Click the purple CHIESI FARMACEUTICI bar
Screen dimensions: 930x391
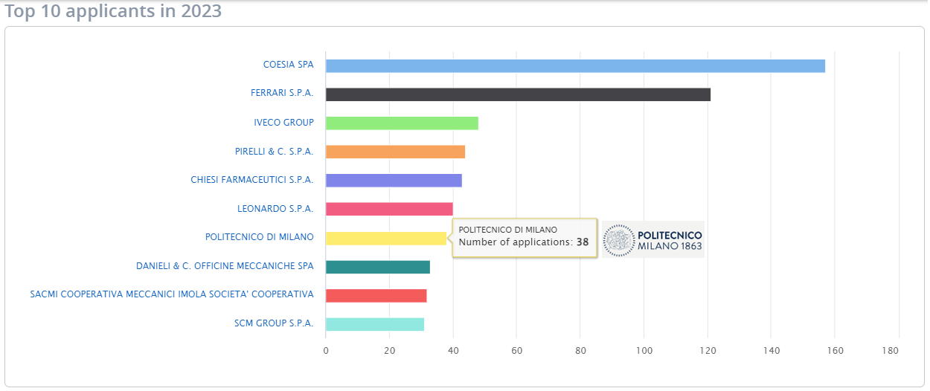click(x=394, y=181)
